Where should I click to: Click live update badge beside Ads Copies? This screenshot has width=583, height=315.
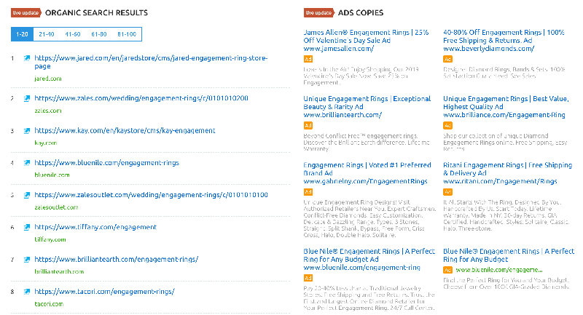point(317,13)
